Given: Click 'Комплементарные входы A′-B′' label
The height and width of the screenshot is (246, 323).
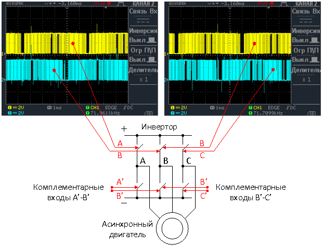Looking at the screenshot, I should pos(68,192).
